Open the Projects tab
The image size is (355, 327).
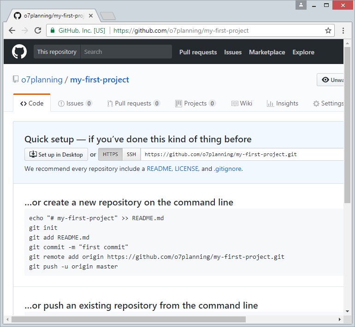tap(195, 103)
